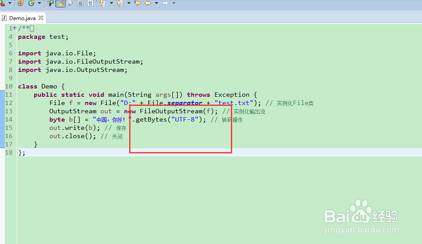Click 'Exception' on line 11

232,95
